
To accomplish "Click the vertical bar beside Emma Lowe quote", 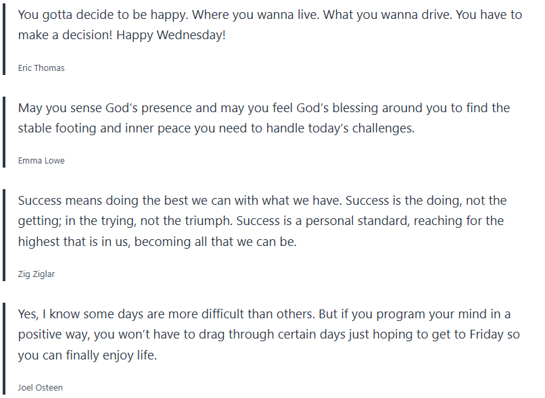I will (4, 132).
